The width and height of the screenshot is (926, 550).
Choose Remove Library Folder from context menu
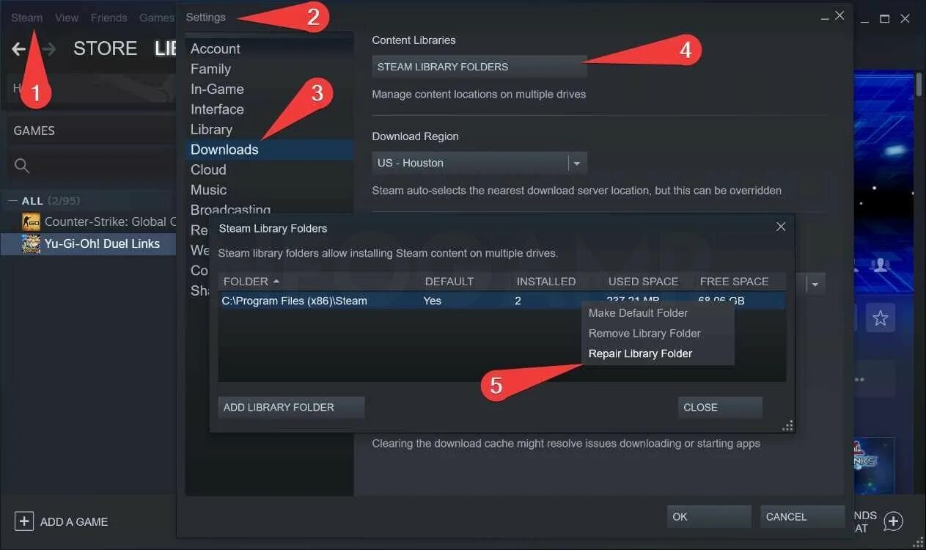[644, 334]
